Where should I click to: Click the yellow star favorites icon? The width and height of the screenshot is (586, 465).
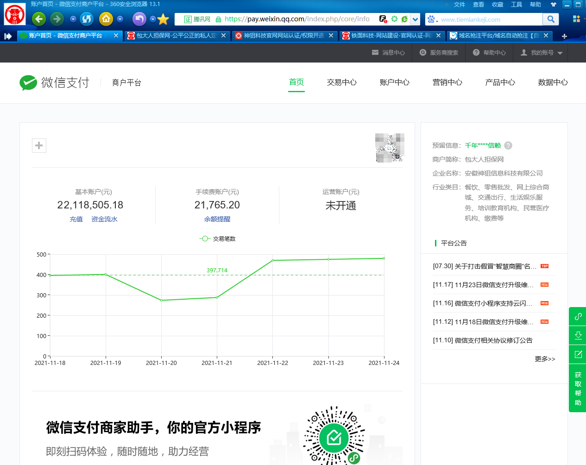coord(163,19)
